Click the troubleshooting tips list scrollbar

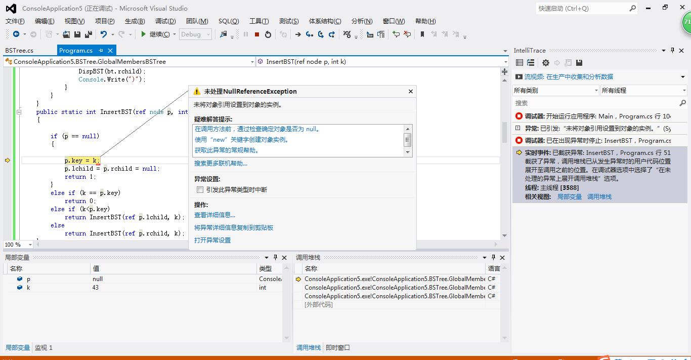[x=408, y=140]
